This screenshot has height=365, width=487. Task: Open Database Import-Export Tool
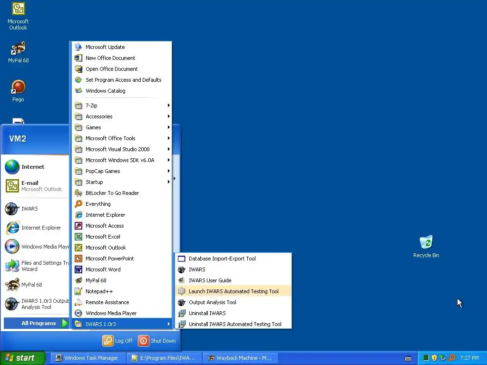coord(233,259)
